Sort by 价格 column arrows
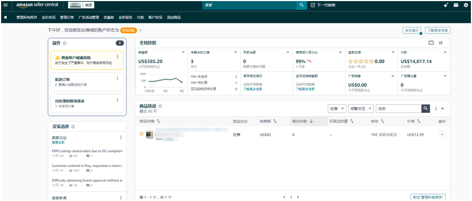 pyautogui.click(x=419, y=121)
